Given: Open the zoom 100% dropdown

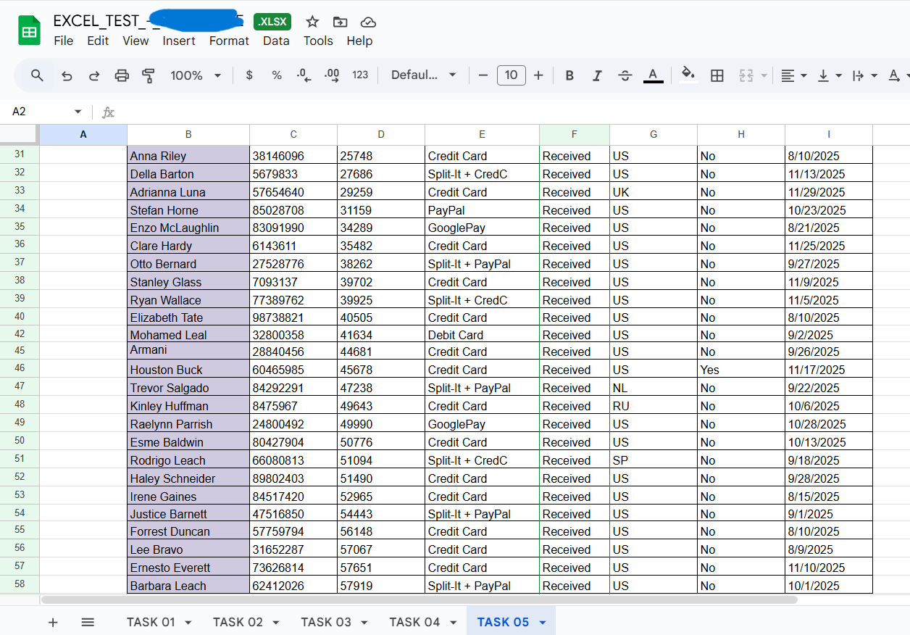Looking at the screenshot, I should [196, 75].
